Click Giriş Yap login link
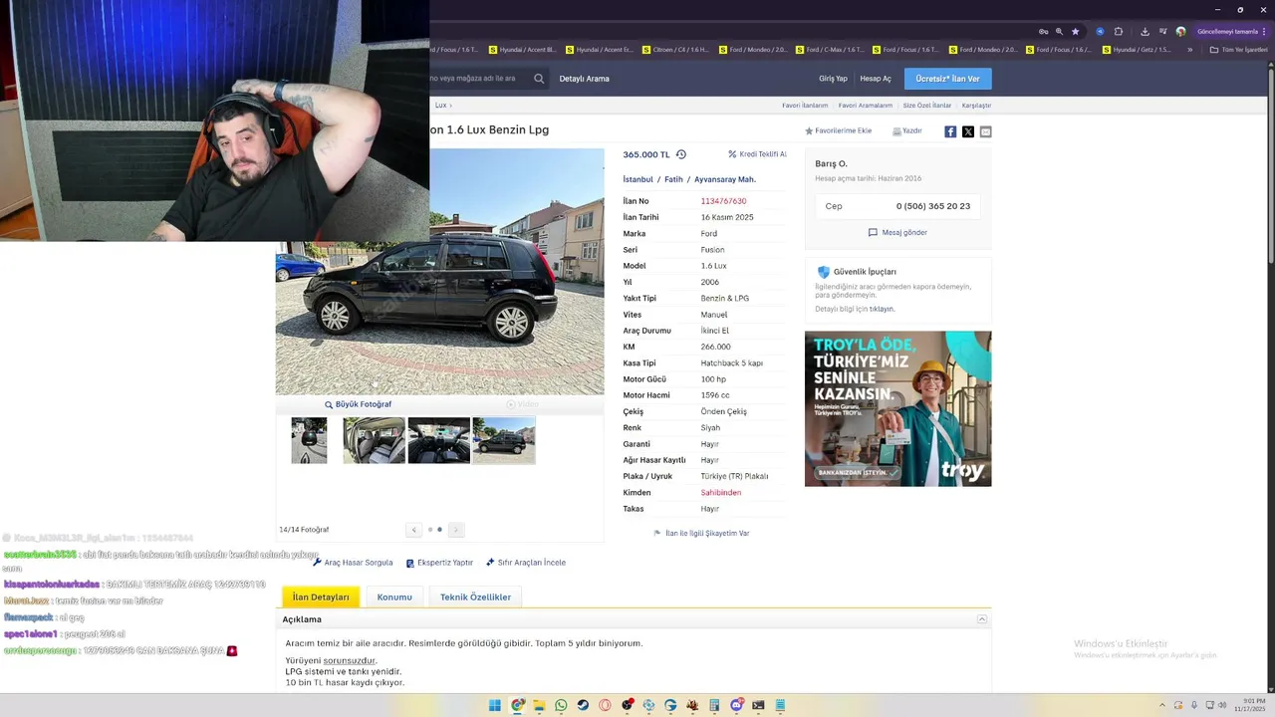The width and height of the screenshot is (1275, 717). pyautogui.click(x=833, y=79)
